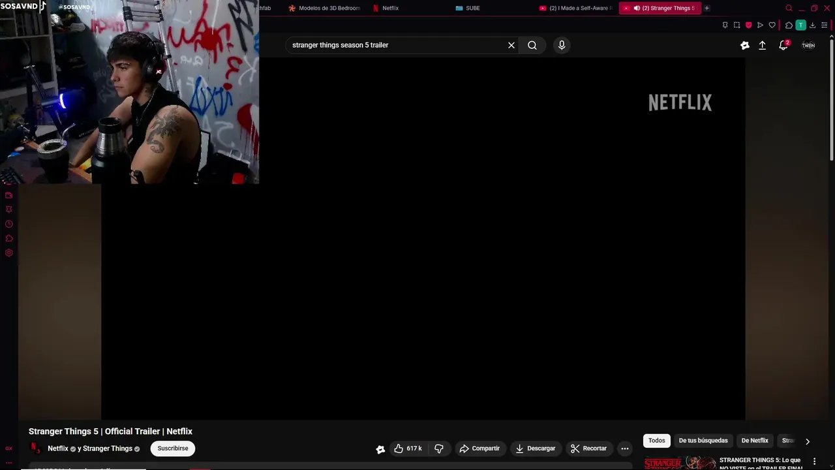This screenshot has width=835, height=470.
Task: Open browser downloads icon
Action: click(812, 25)
